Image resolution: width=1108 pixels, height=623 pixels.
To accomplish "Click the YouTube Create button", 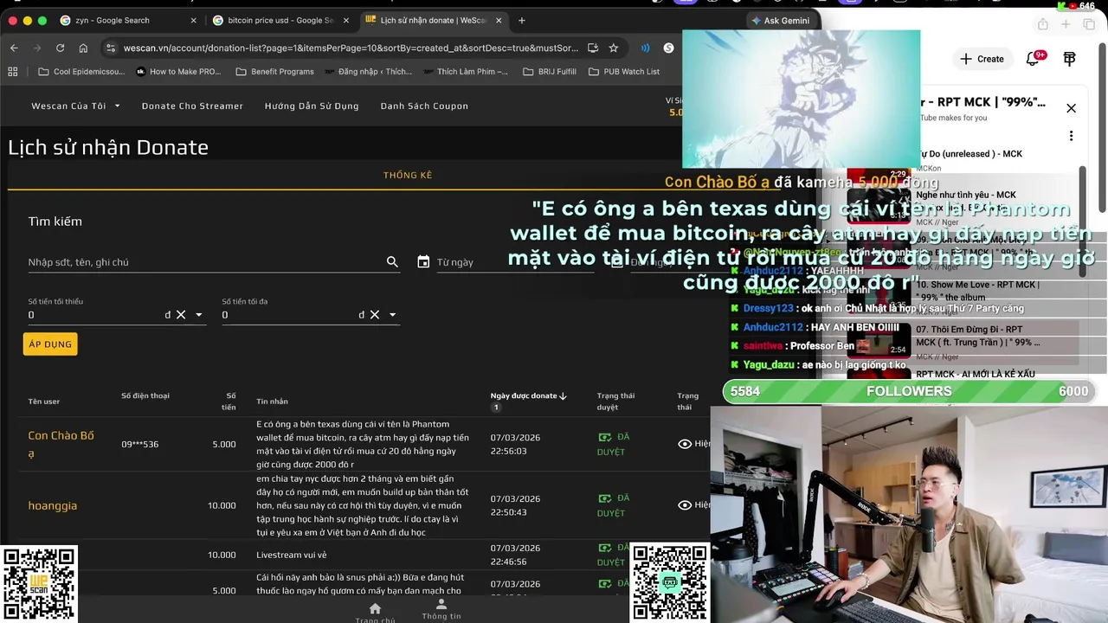I will 982,59.
